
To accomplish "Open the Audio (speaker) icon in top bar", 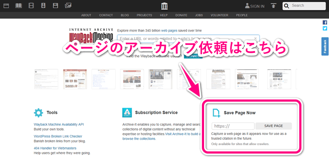I will tap(43, 6).
